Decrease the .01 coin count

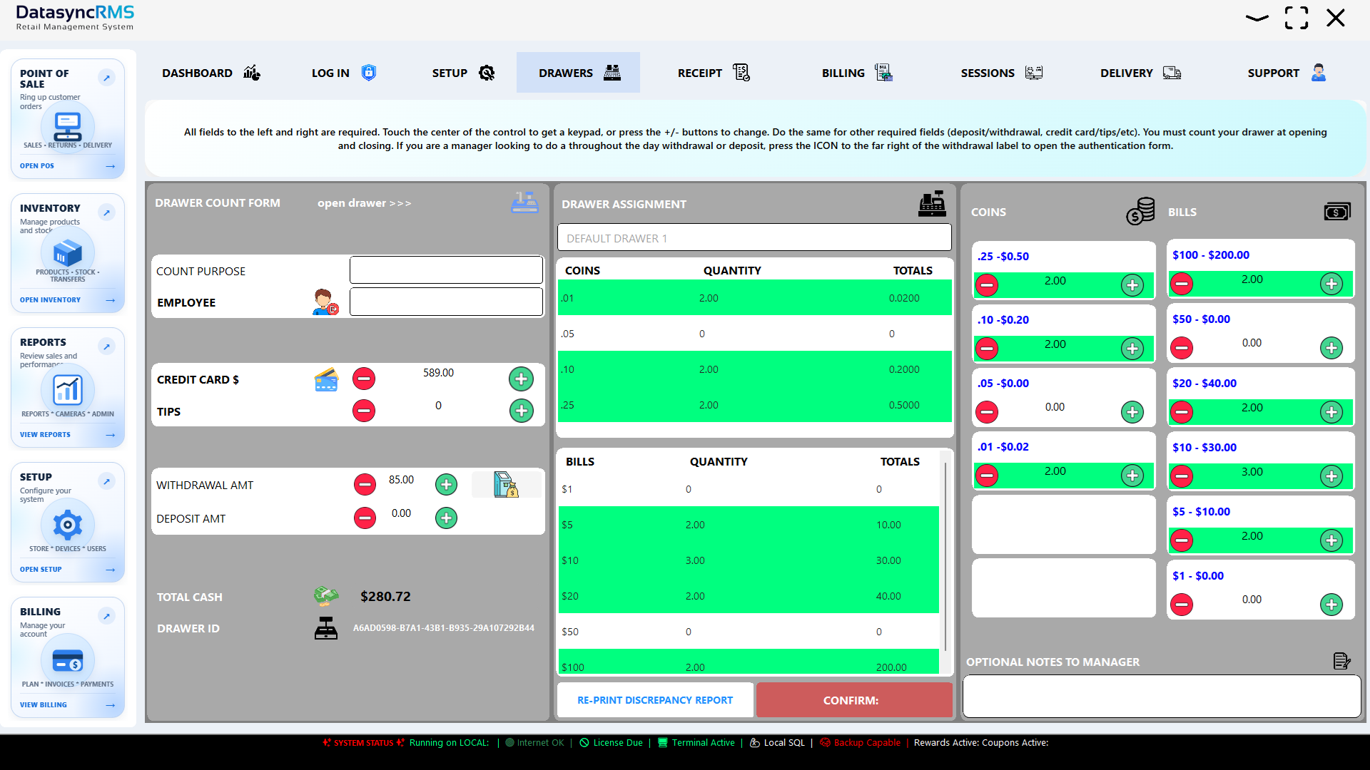[x=987, y=476]
